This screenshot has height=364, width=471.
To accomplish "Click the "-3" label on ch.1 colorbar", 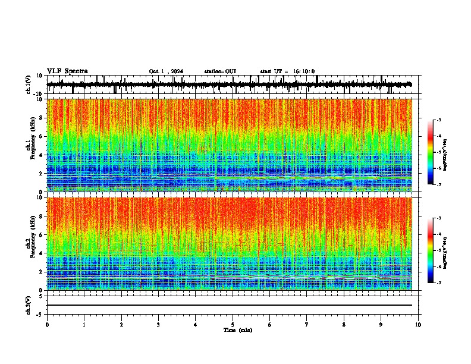I will tap(438, 120).
